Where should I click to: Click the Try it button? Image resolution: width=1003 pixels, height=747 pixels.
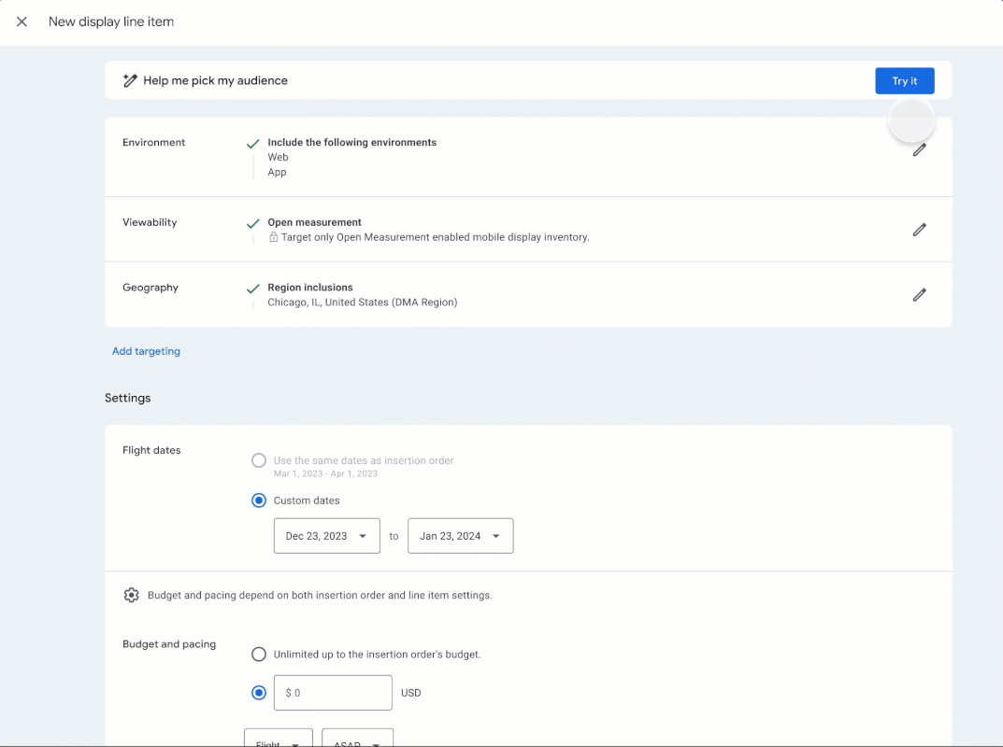(905, 81)
